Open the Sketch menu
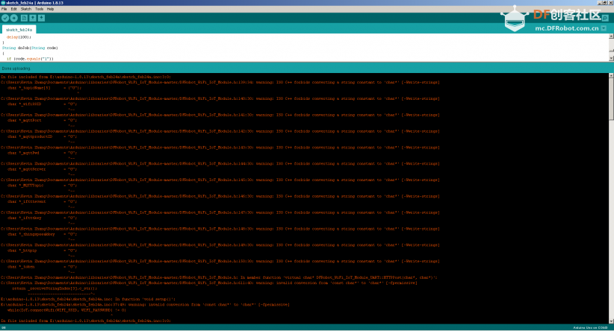The height and width of the screenshot is (331, 614). [26, 9]
